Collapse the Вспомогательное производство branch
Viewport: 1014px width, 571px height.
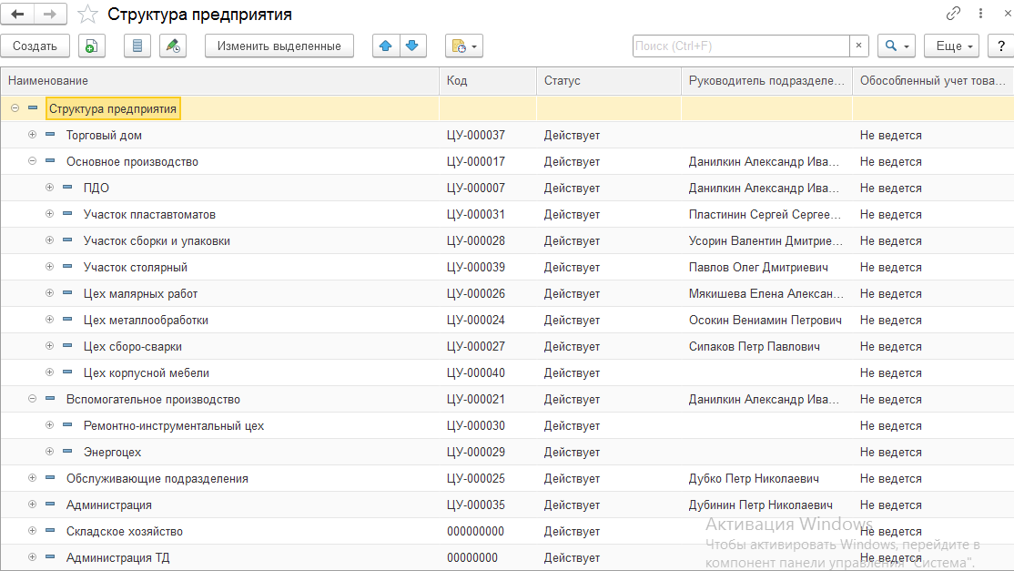click(32, 399)
